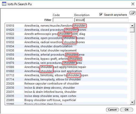136x114 pixels.
Task: Select row 01714 tenoplasty, elbow to shoulder
Action: point(66,79)
